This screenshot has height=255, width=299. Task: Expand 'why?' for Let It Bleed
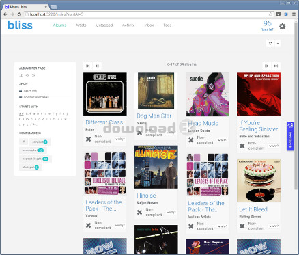pos(273,226)
